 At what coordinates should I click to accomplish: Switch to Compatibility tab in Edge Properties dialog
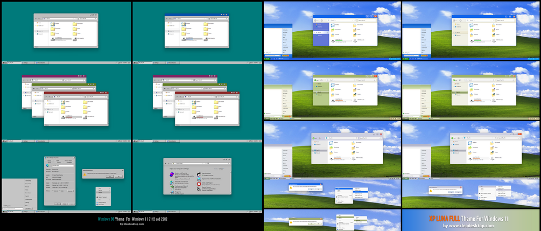69,162
